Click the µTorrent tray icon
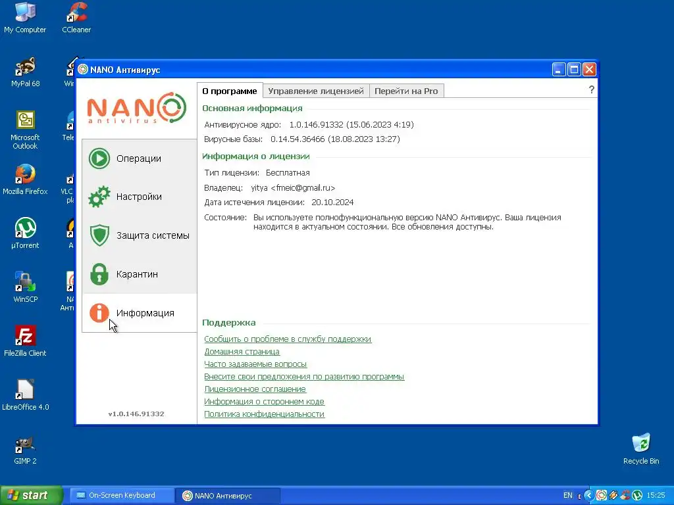This screenshot has height=505, width=674. pyautogui.click(x=637, y=496)
